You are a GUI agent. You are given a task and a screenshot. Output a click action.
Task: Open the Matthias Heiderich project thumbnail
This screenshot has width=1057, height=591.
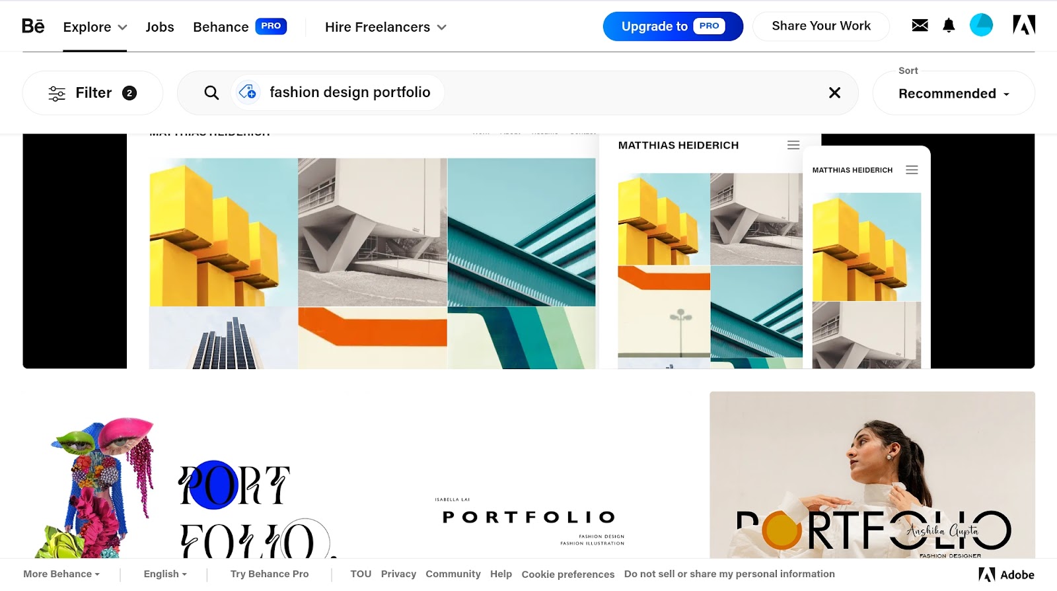(528, 251)
